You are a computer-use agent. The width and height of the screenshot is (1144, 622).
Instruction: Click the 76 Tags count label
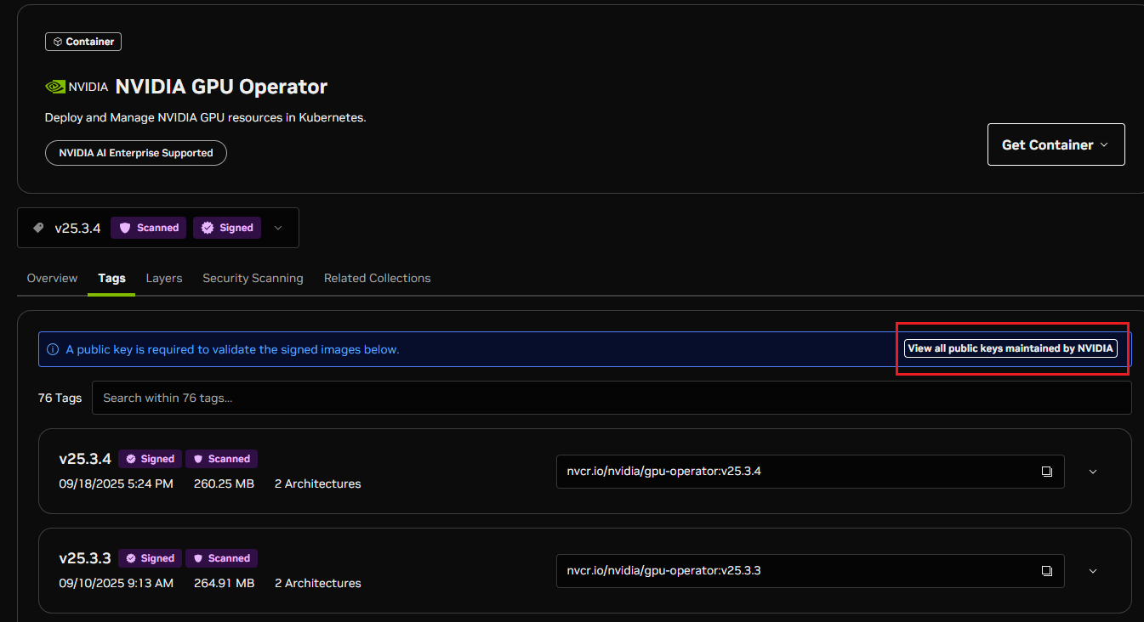point(60,398)
